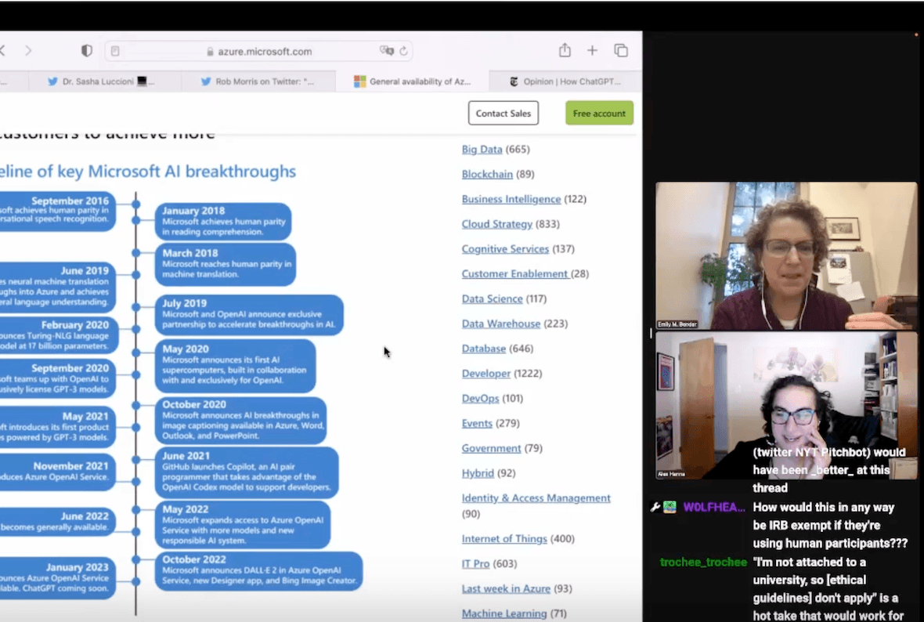Switch to the Dr. Sasha Luccioni tab
The image size is (924, 622).
click(105, 81)
